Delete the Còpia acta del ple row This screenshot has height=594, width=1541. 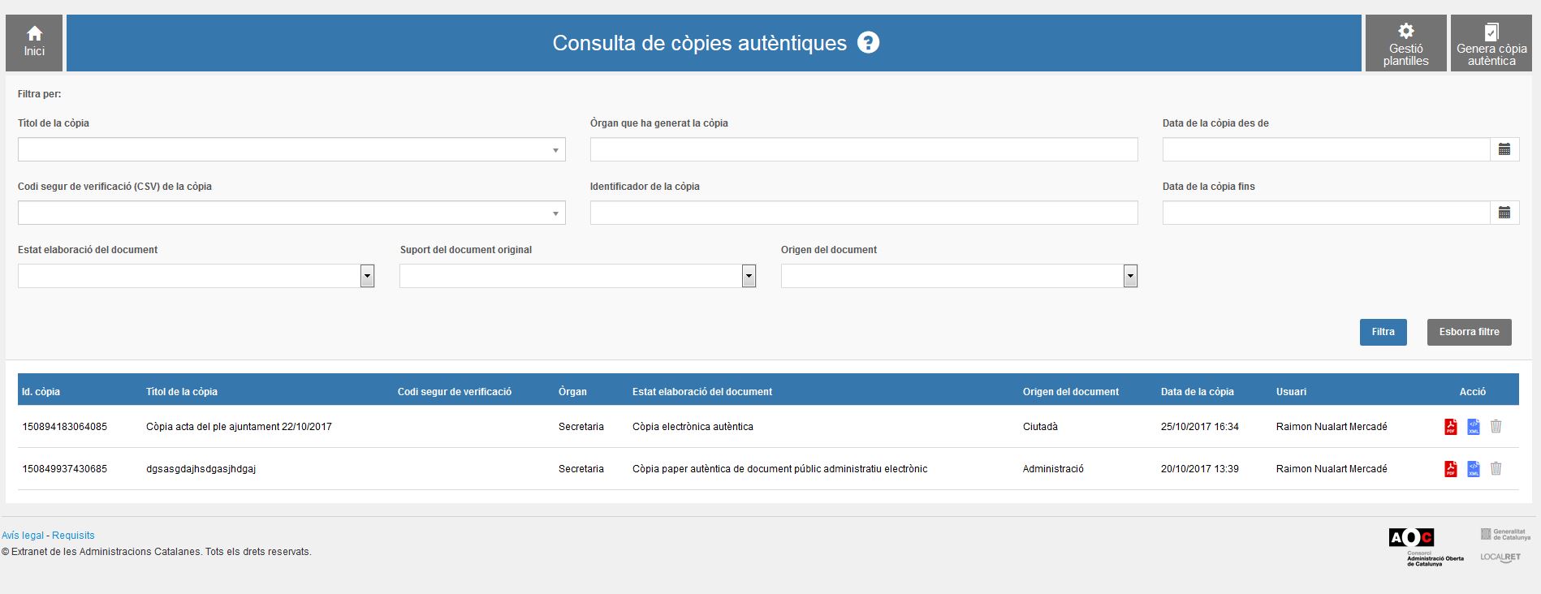[x=1496, y=427]
